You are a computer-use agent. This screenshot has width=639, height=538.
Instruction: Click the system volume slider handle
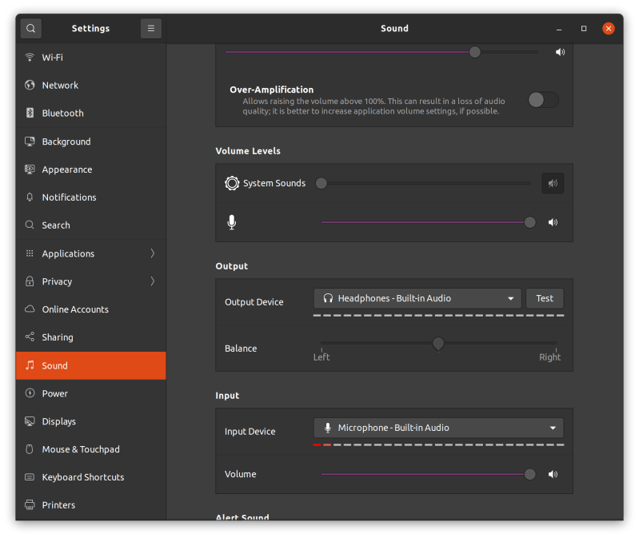(474, 52)
